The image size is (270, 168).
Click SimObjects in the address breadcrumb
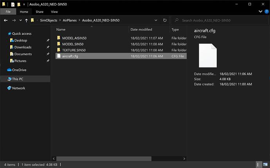click(x=49, y=20)
